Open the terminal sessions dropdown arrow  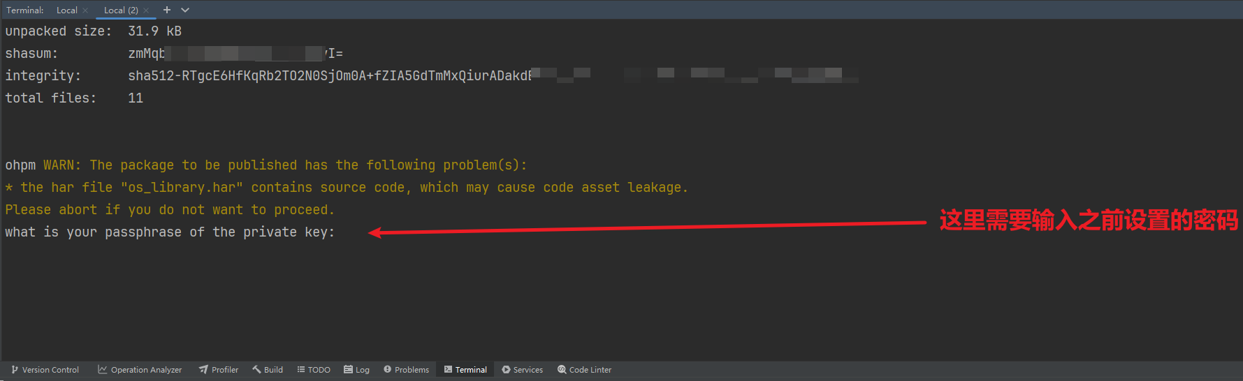click(185, 10)
